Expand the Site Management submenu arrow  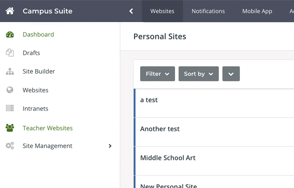(x=110, y=146)
